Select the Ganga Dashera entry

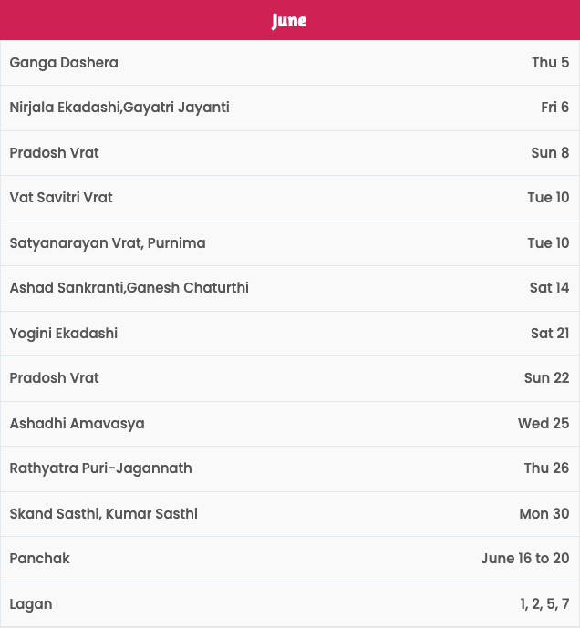tap(290, 63)
